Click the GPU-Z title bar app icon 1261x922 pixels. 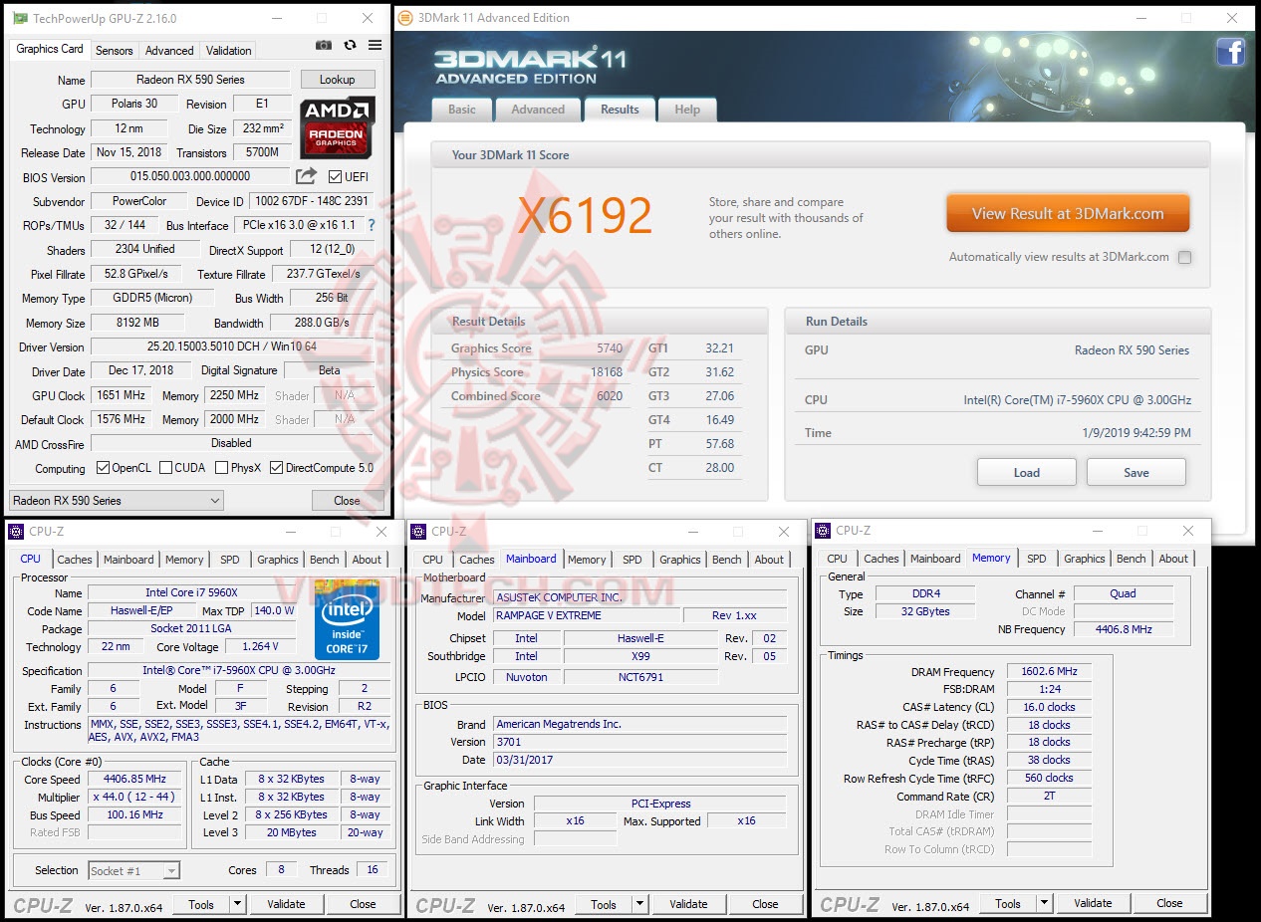coord(20,18)
